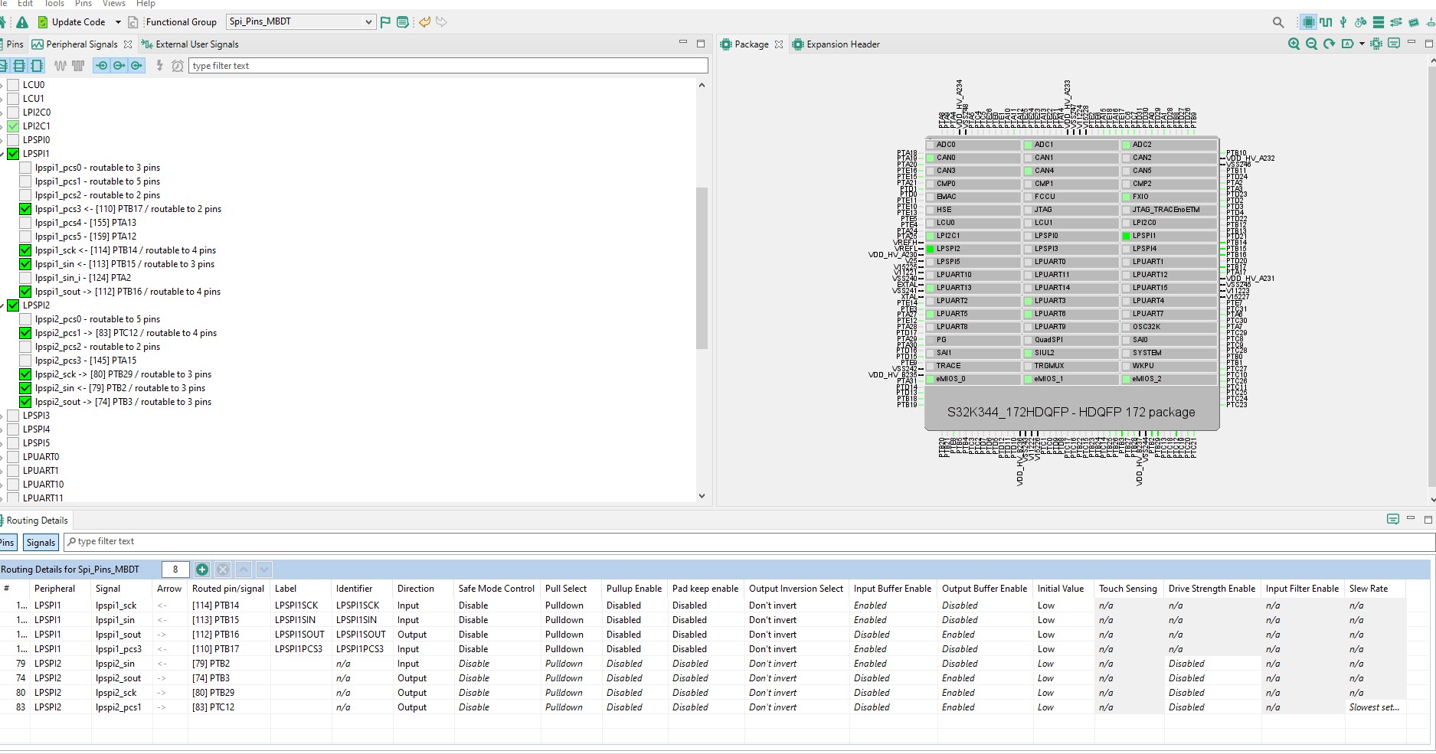Open the Pins menu

click(83, 4)
